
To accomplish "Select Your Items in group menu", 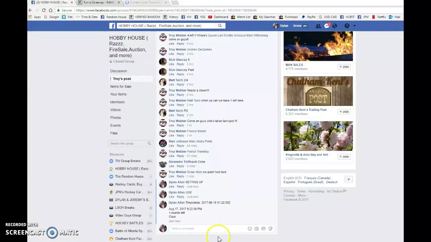I will coord(118,94).
